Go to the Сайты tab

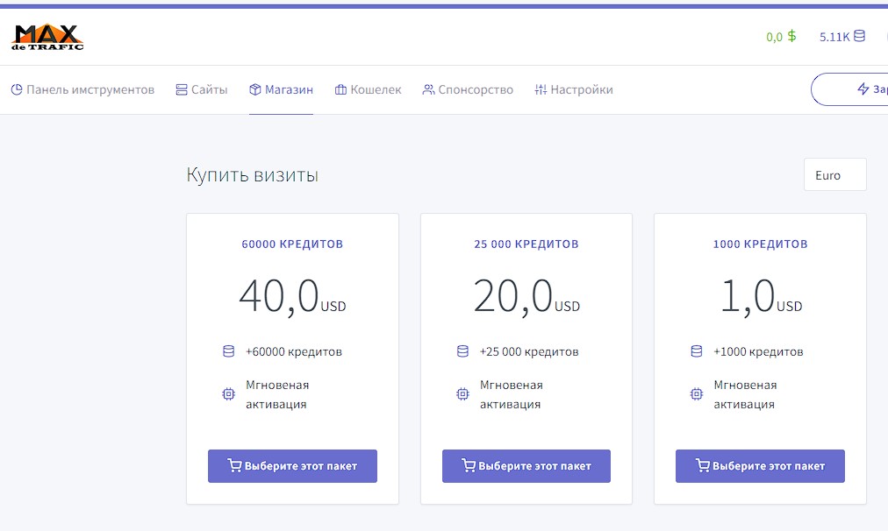point(202,89)
